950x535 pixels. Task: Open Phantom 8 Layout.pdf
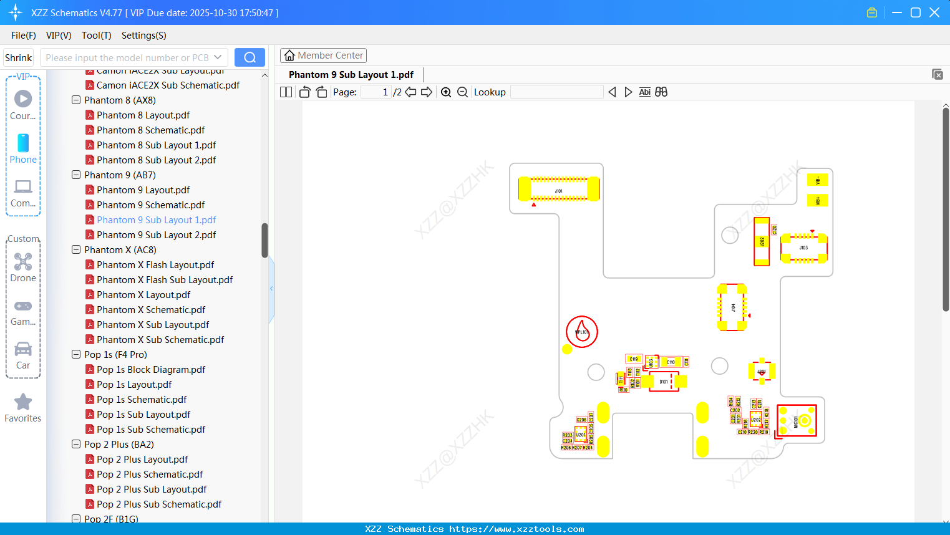click(143, 115)
